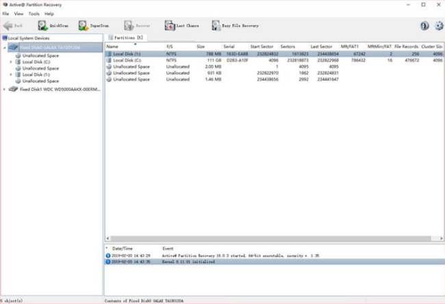445x304 pixels.
Task: Select the 2.00 MB Unallocated Space row
Action: click(x=274, y=66)
